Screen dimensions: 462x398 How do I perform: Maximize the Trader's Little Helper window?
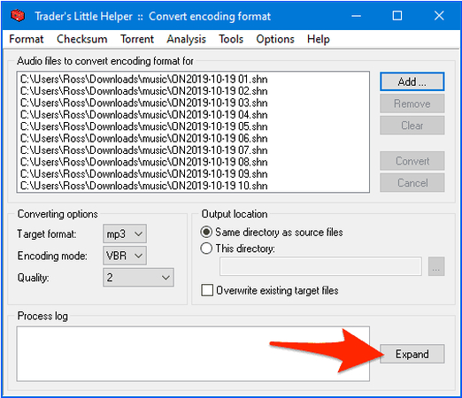(397, 16)
